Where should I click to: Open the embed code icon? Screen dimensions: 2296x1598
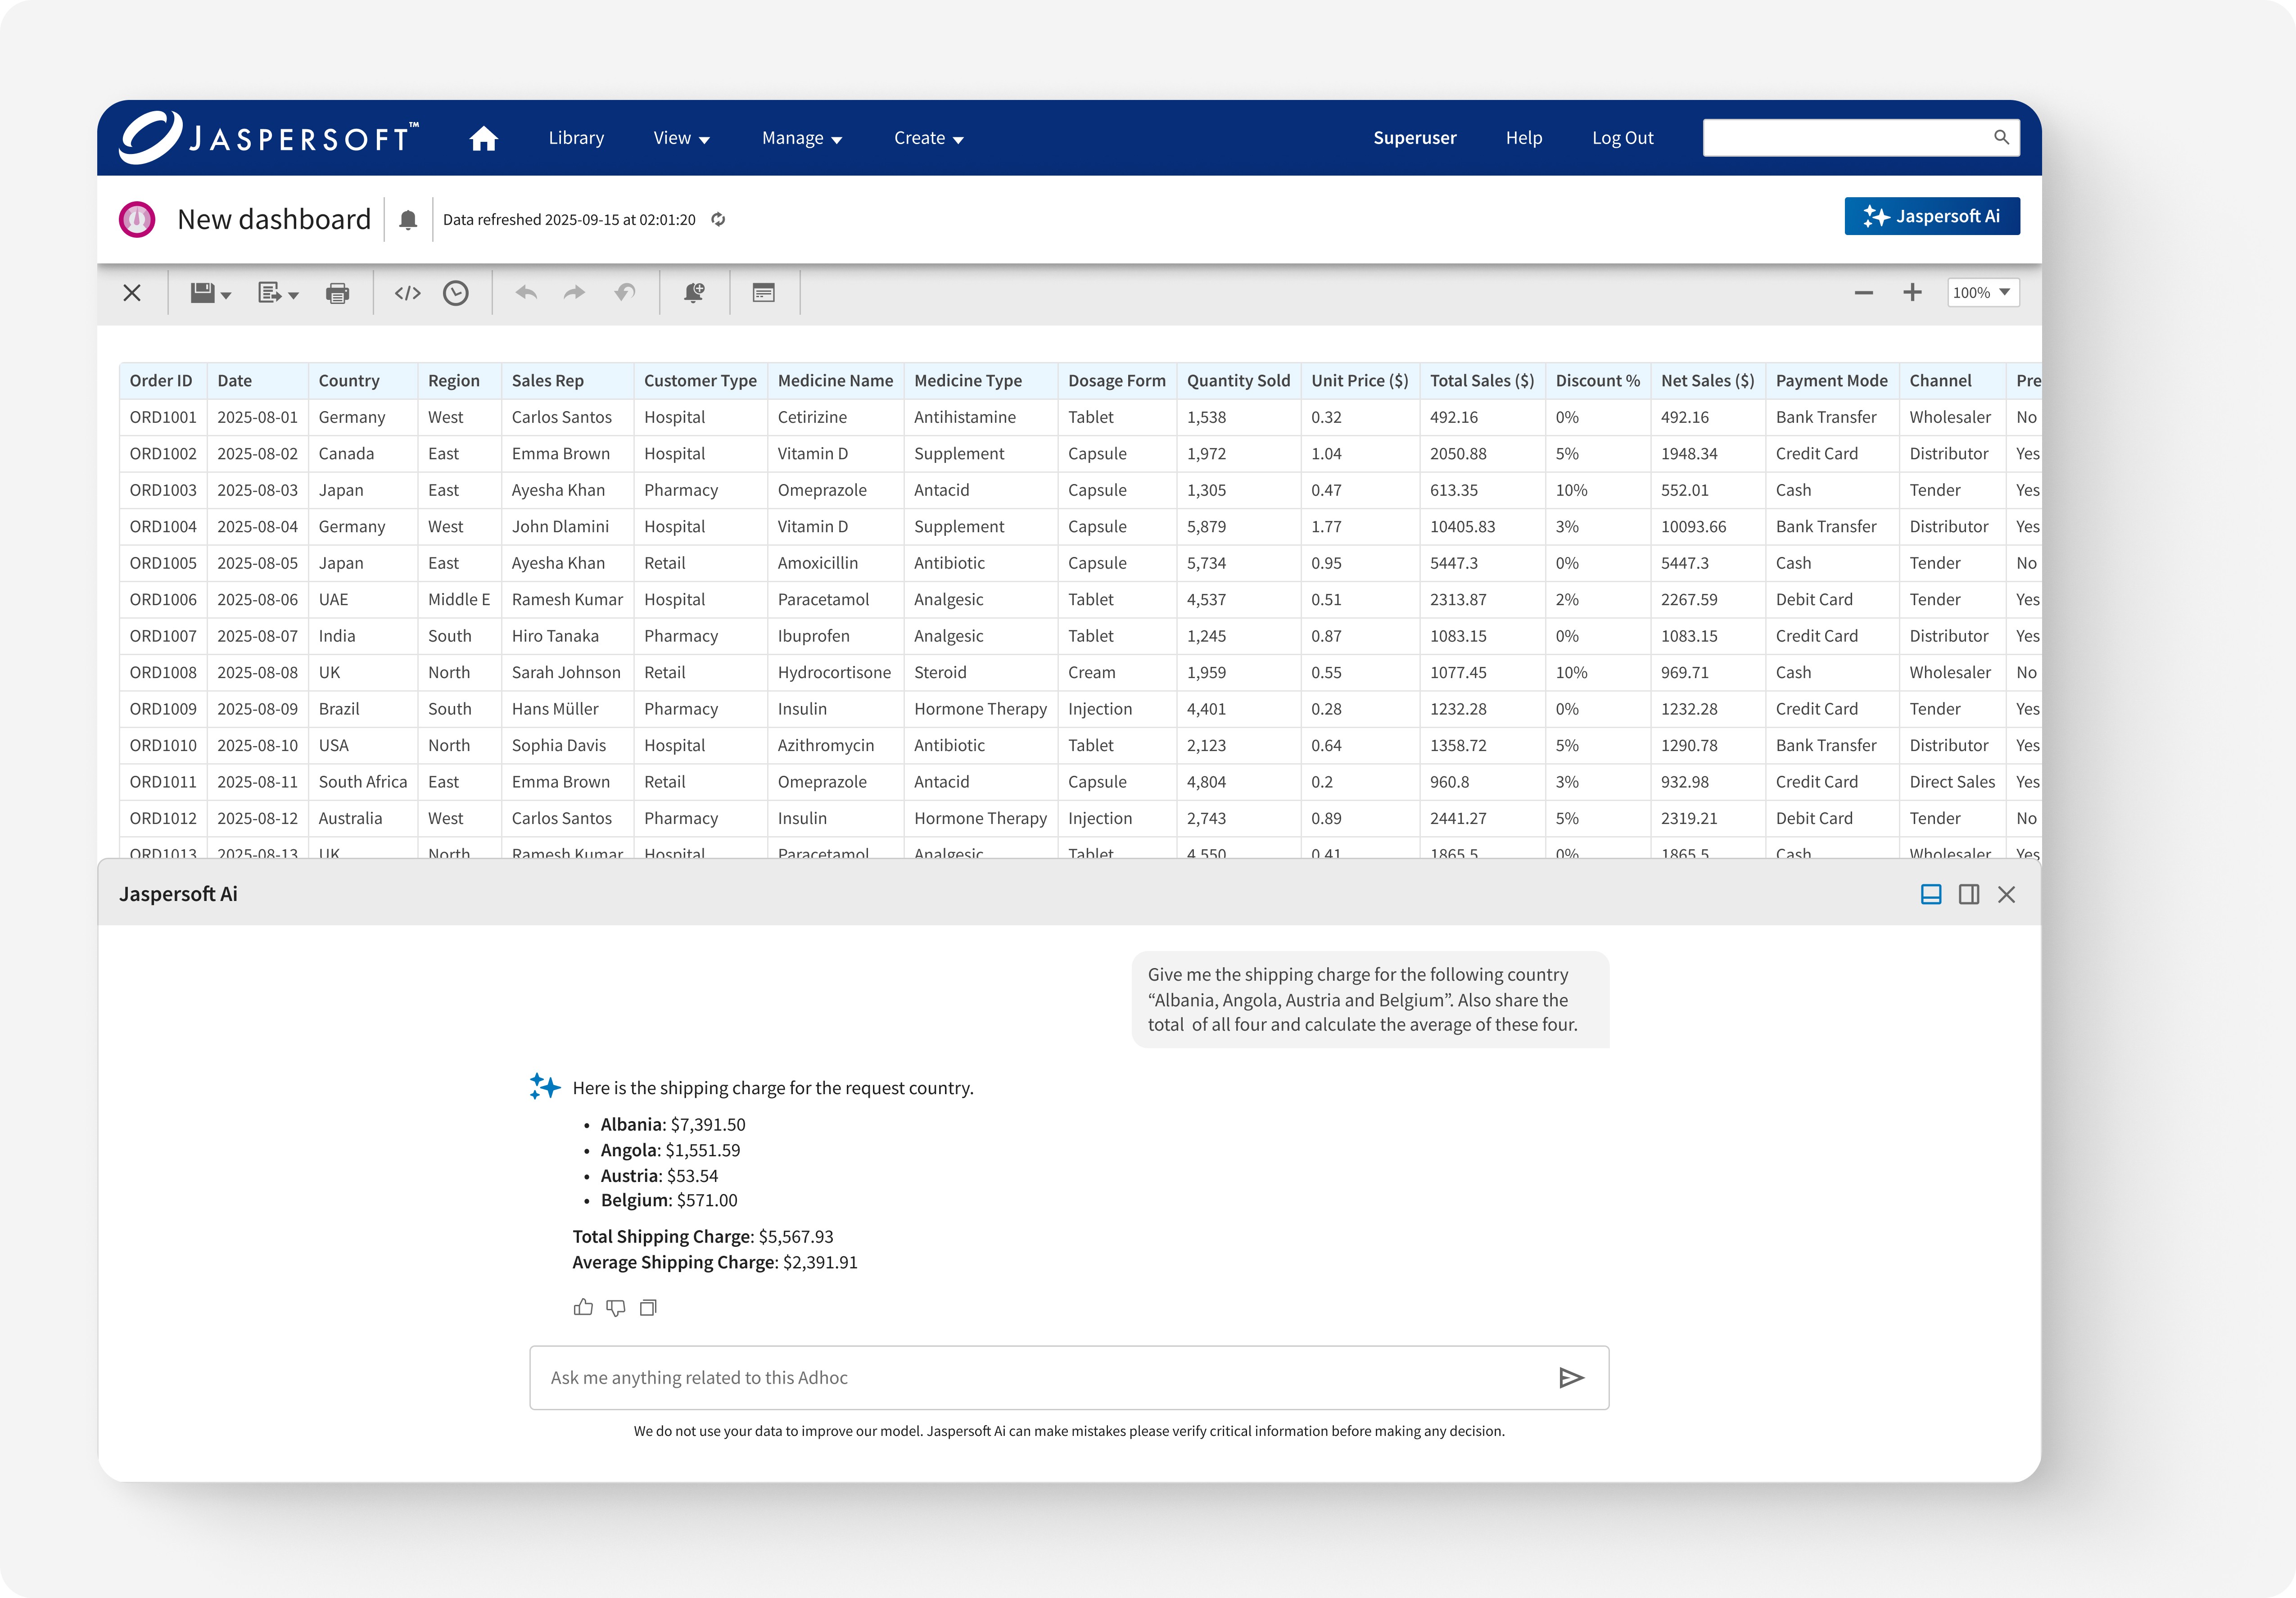coord(407,293)
